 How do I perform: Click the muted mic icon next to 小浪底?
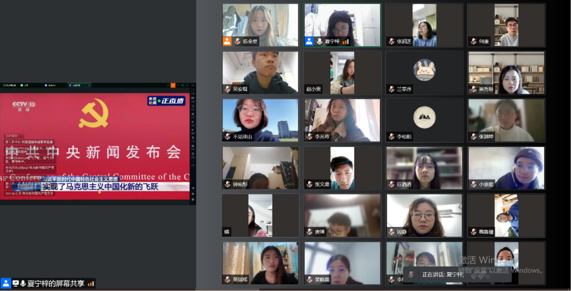[x=473, y=184]
